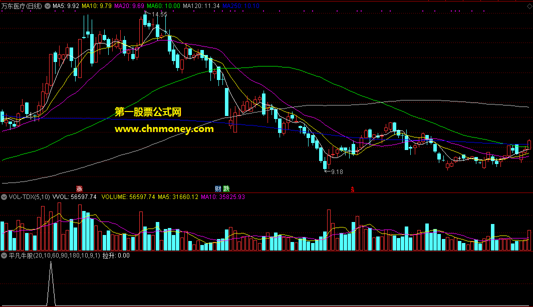
Task: Click the MA5: 9.92 label
Action: coord(66,6)
